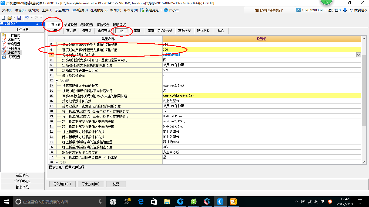Select the 面筋(单标注跨板受力筋)伸入支座的锚固长度 row
This screenshot has height=207, width=369.
coord(205,96)
